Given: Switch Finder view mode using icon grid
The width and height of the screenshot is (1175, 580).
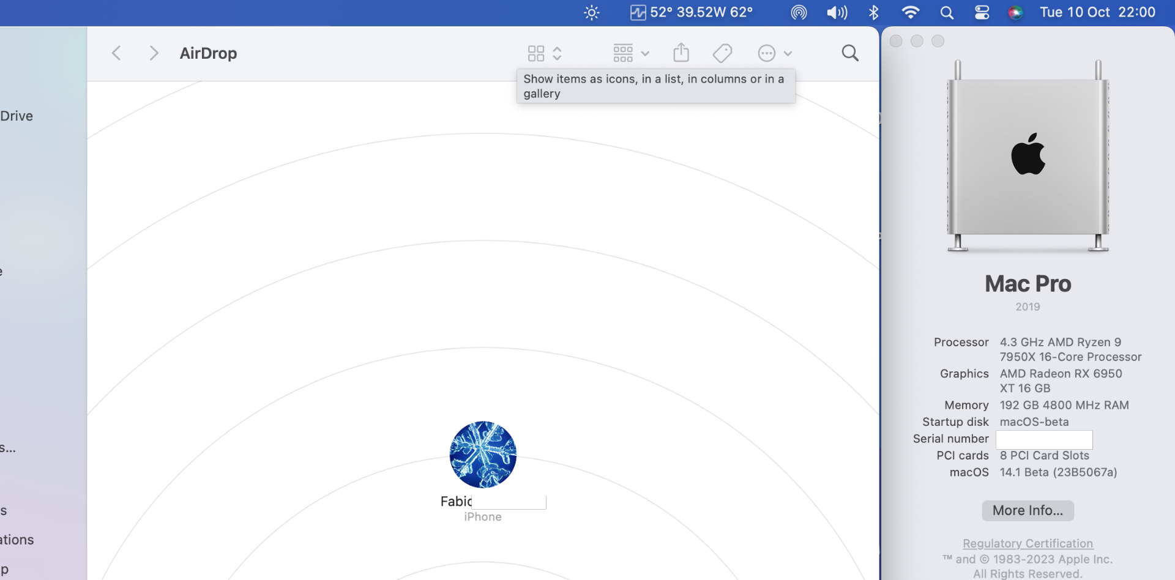Looking at the screenshot, I should [544, 53].
